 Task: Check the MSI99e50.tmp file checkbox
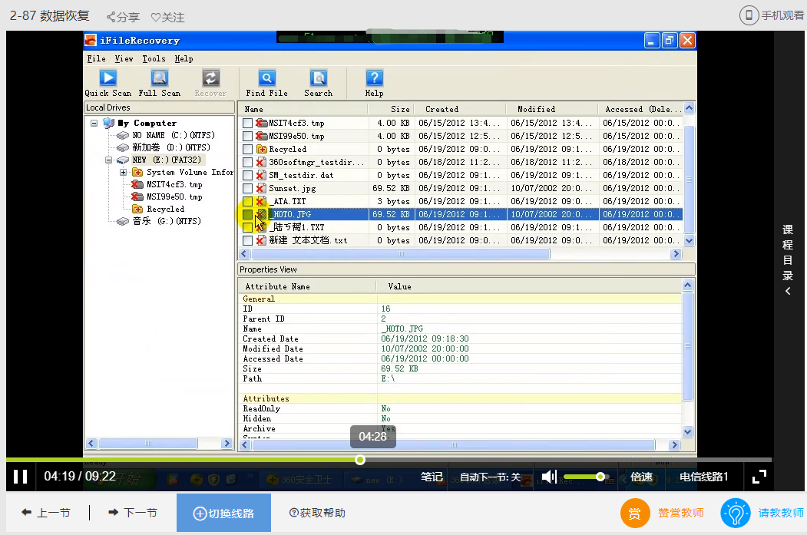point(247,137)
